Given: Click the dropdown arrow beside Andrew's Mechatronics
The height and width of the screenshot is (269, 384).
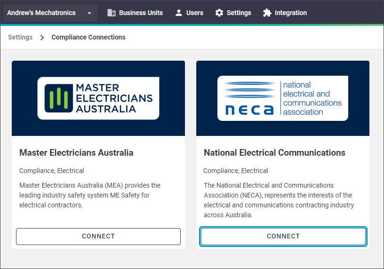Looking at the screenshot, I should coord(89,13).
